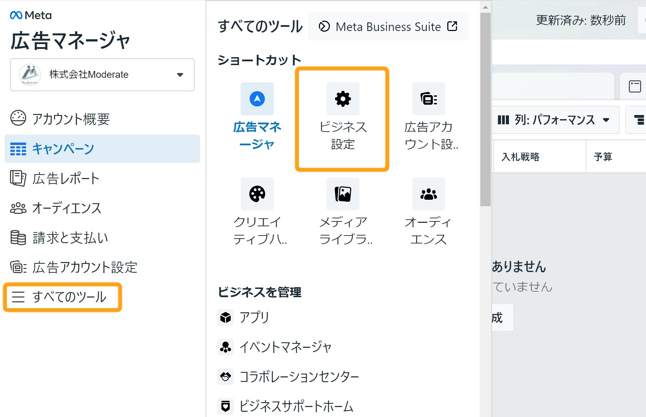This screenshot has height=417, width=646.
Task: Click the 株式会社Moderate account logo
Action: click(30, 75)
